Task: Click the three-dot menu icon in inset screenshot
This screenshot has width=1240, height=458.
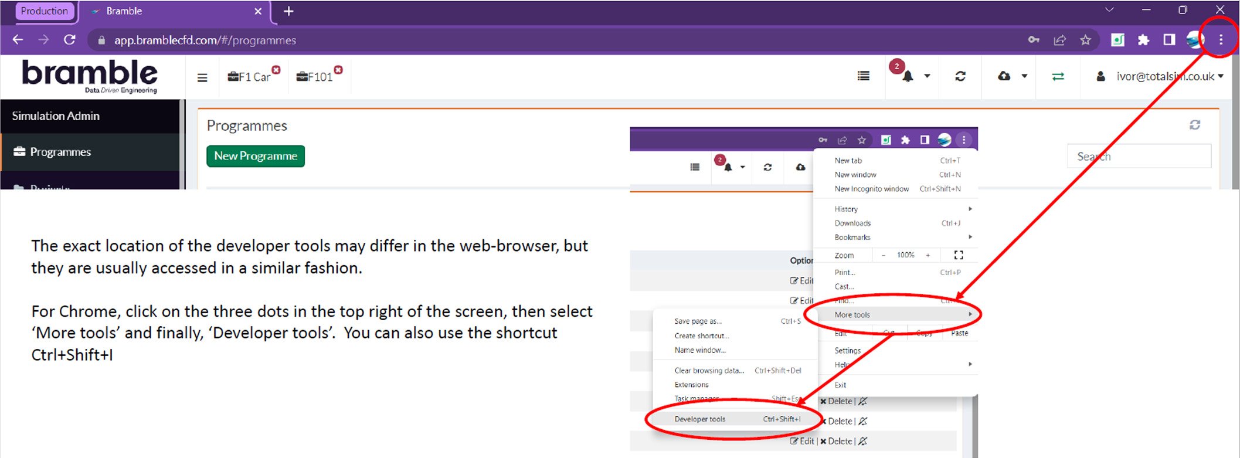Action: pos(964,140)
